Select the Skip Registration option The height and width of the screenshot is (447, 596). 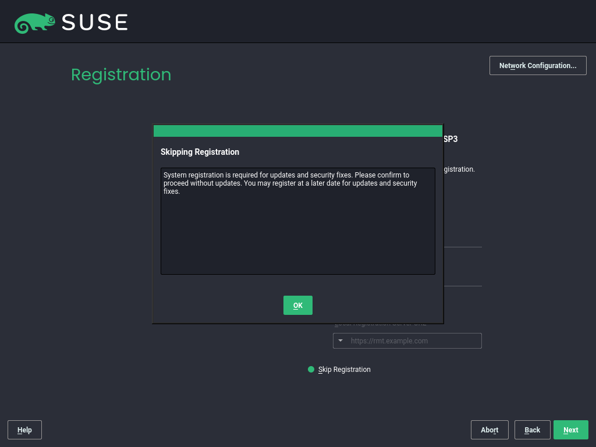pos(345,369)
